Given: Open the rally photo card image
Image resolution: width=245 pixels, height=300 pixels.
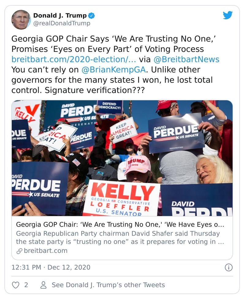Looking at the screenshot, I should coord(122,158).
